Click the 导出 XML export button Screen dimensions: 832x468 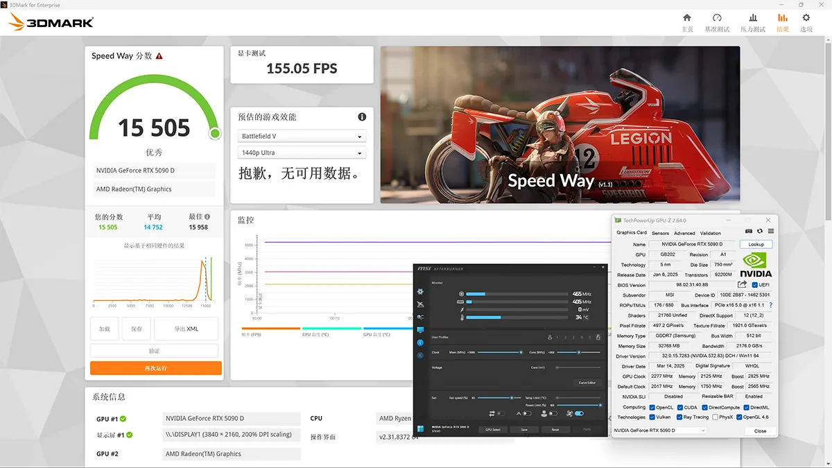click(x=187, y=329)
